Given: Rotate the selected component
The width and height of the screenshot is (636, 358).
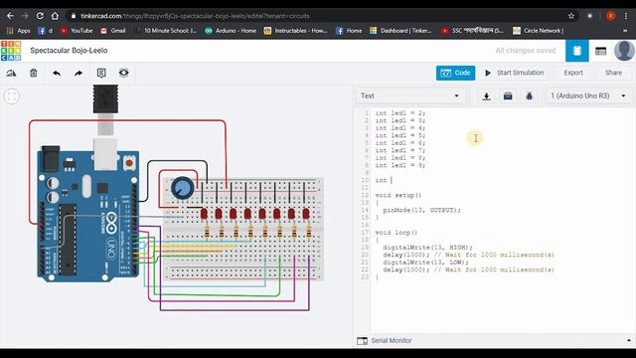Looking at the screenshot, I should 11,73.
